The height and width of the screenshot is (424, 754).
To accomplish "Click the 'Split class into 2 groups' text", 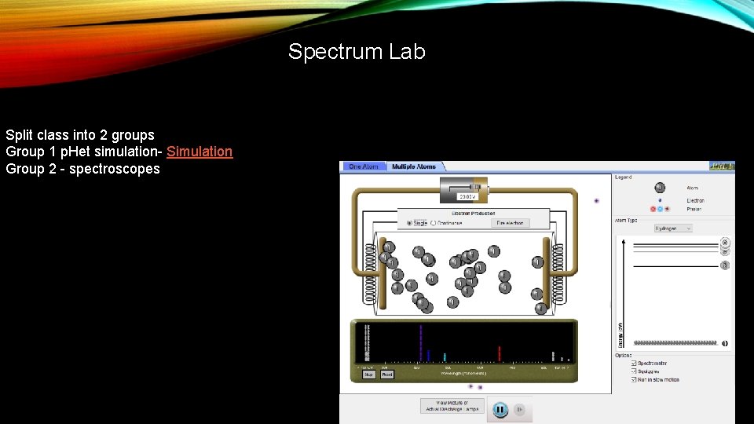I will pos(80,134).
